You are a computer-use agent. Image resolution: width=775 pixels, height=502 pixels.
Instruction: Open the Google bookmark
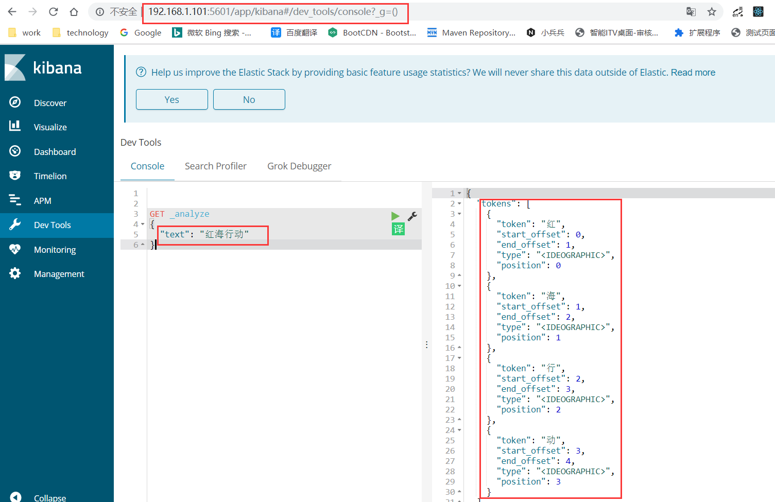[141, 32]
